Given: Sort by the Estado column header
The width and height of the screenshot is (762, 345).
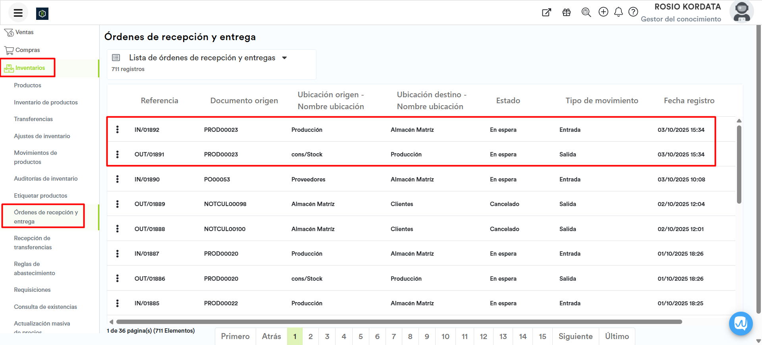Looking at the screenshot, I should (508, 101).
